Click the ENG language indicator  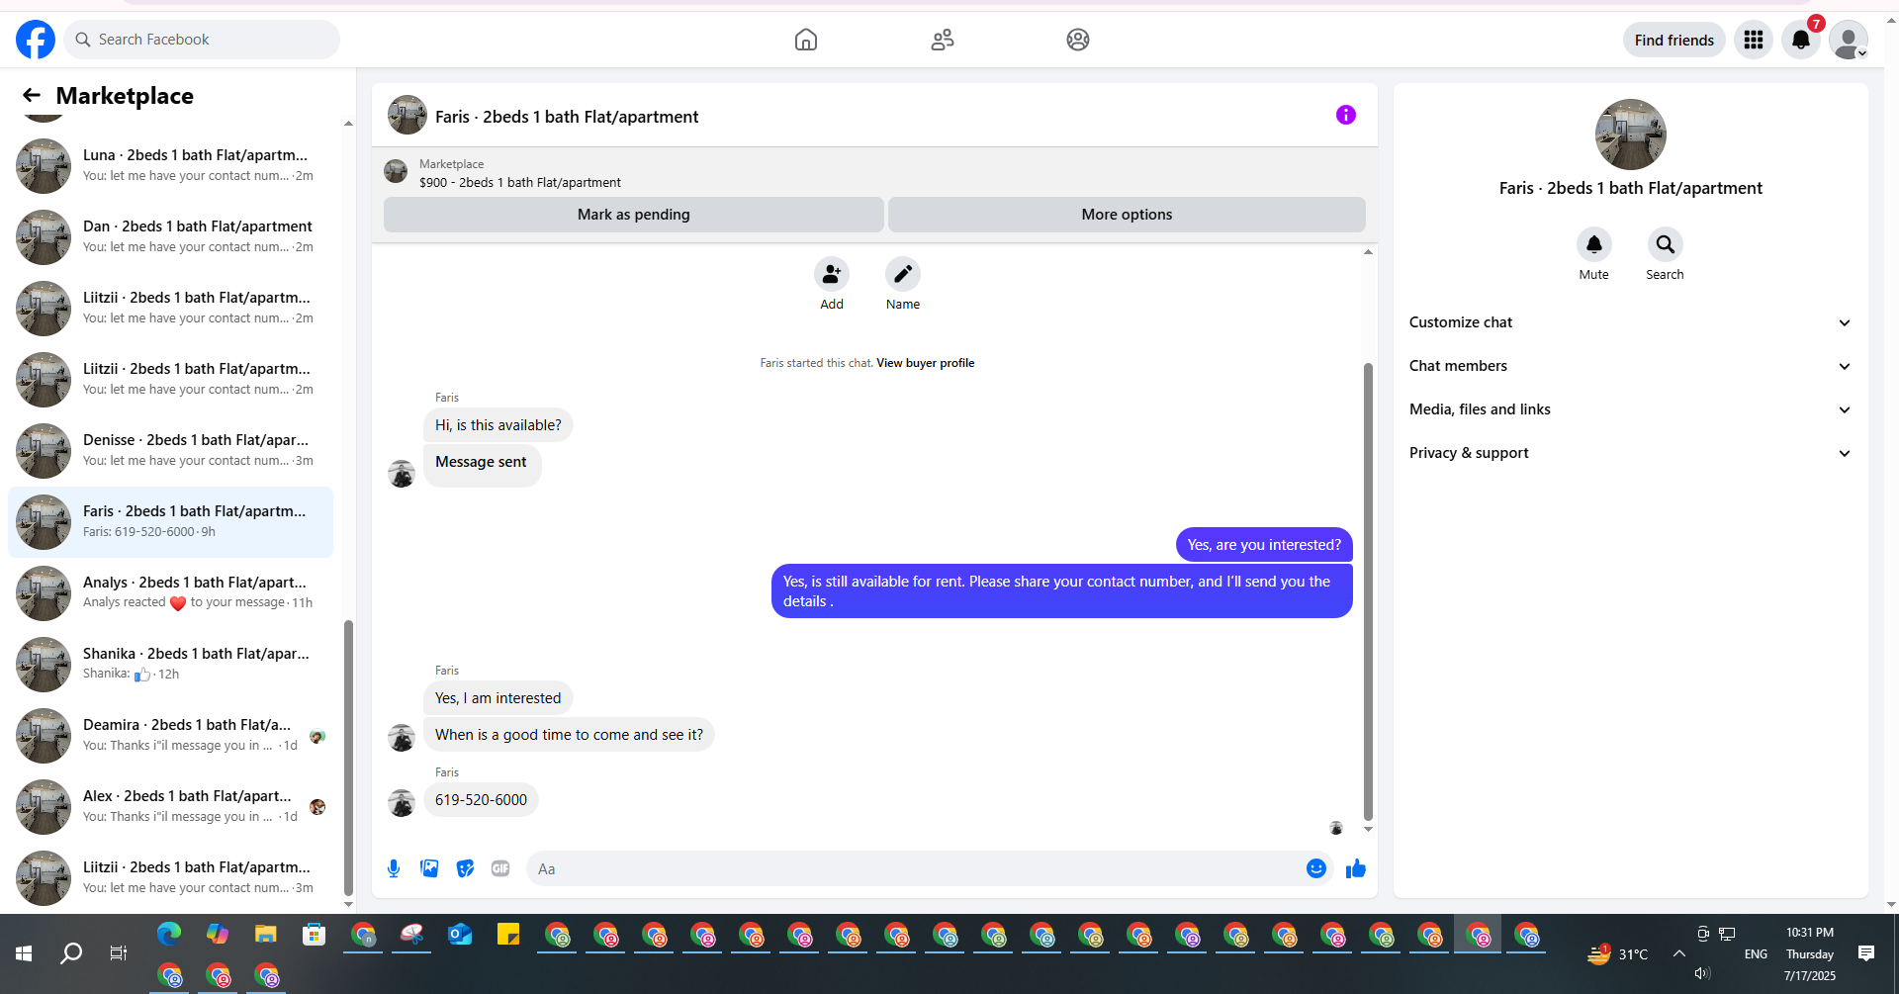click(x=1757, y=954)
